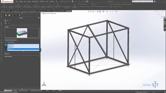This screenshot has height=93, width=166.
Task: Select the Static 3 study tab
Action: [x=60, y=90]
